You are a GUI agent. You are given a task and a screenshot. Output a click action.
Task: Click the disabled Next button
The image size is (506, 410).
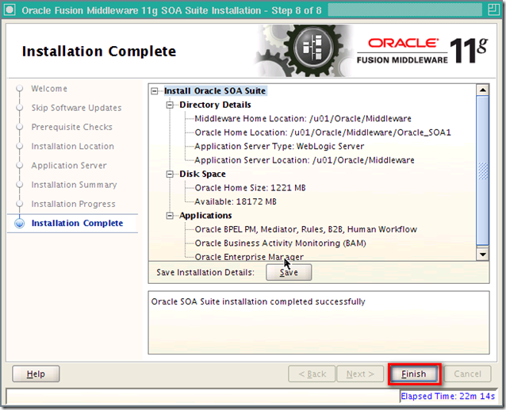[x=360, y=374]
